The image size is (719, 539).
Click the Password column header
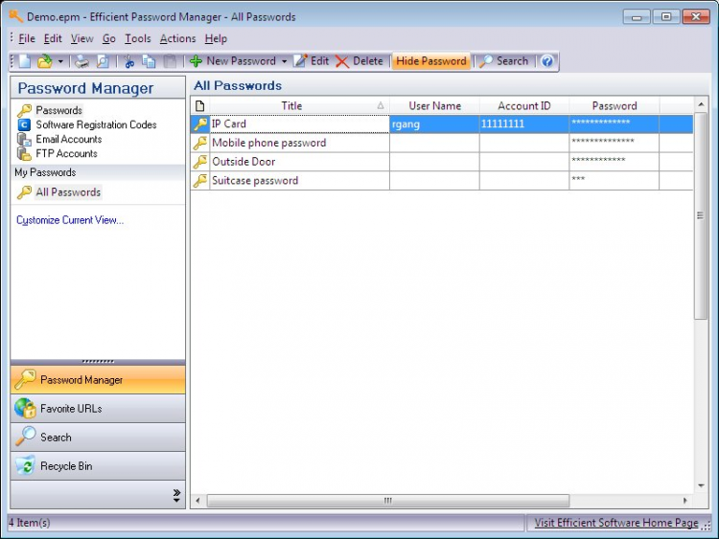click(x=615, y=105)
